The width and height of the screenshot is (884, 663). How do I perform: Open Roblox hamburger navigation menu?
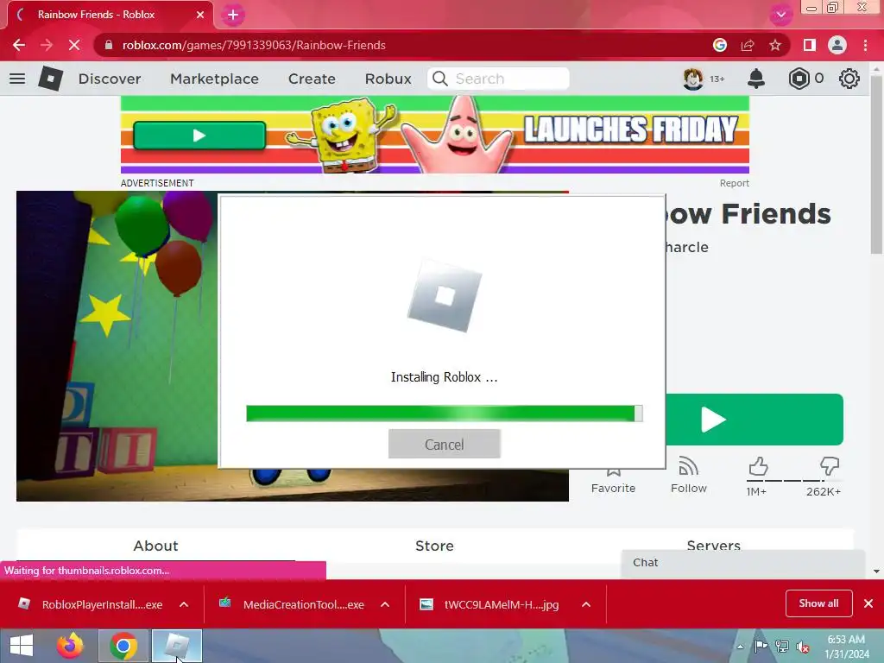pos(17,79)
